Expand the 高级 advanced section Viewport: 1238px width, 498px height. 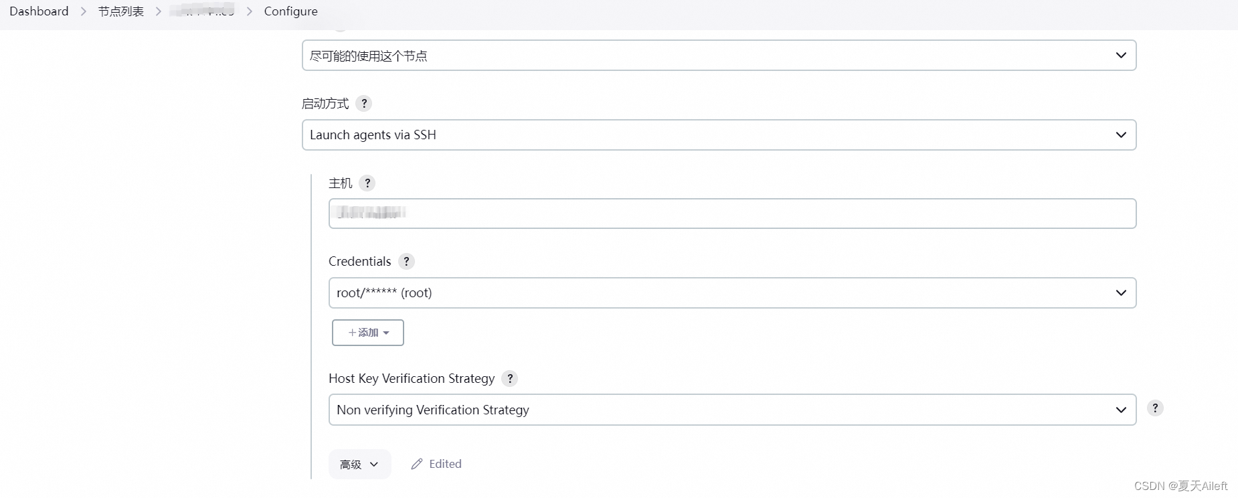[359, 464]
